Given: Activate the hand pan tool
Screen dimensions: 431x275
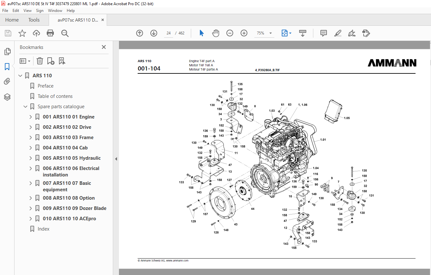Looking at the screenshot, I should click(x=216, y=33).
